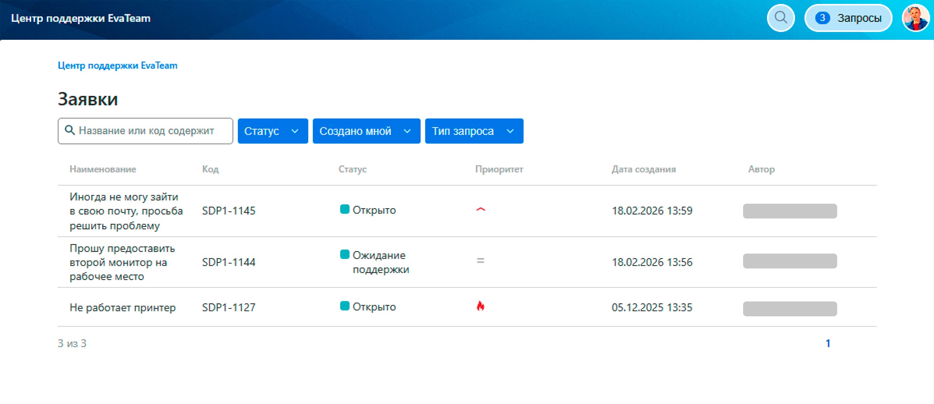This screenshot has height=404, width=934.
Task: Click page 1 in the pagination
Action: 829,343
